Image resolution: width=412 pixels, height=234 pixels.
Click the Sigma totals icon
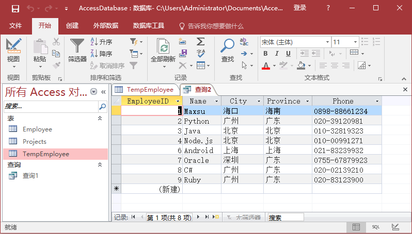pos(201,42)
